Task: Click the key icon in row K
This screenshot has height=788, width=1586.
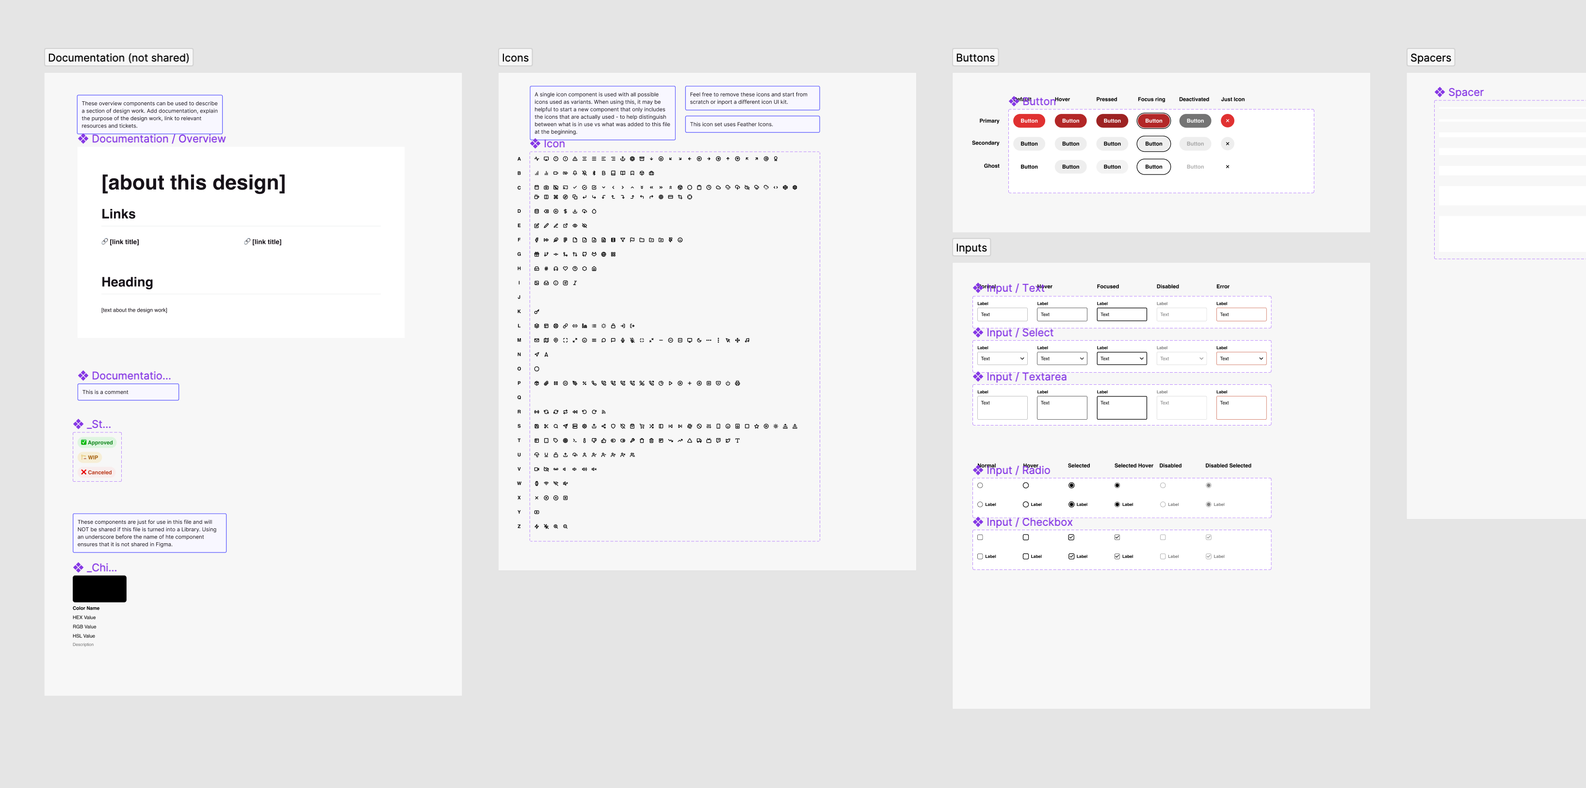Action: [537, 312]
